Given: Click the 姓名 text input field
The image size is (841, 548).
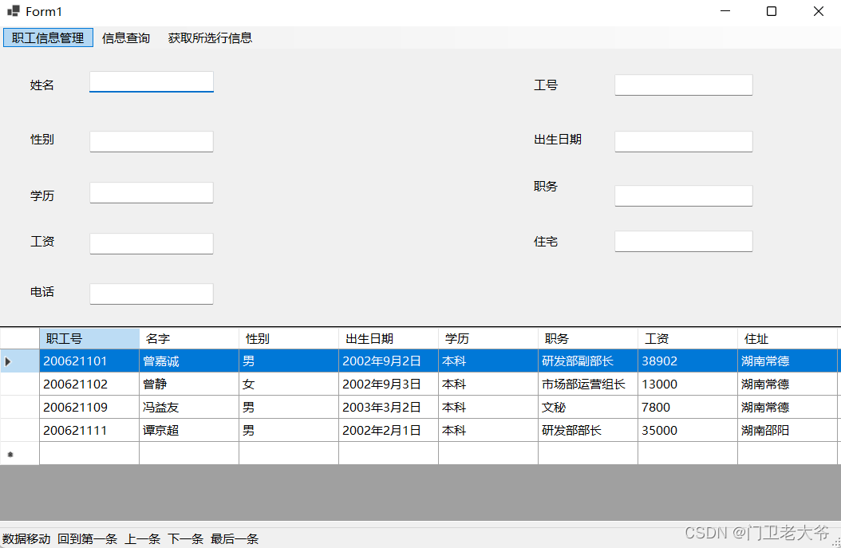Looking at the screenshot, I should click(x=151, y=81).
